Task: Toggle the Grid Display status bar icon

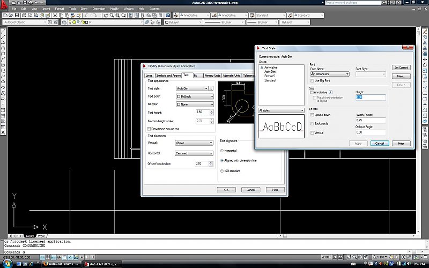Action: tap(48, 257)
